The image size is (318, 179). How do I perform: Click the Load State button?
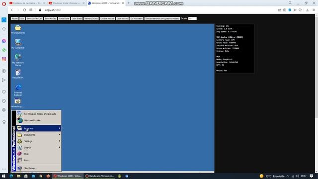[x=77, y=18]
